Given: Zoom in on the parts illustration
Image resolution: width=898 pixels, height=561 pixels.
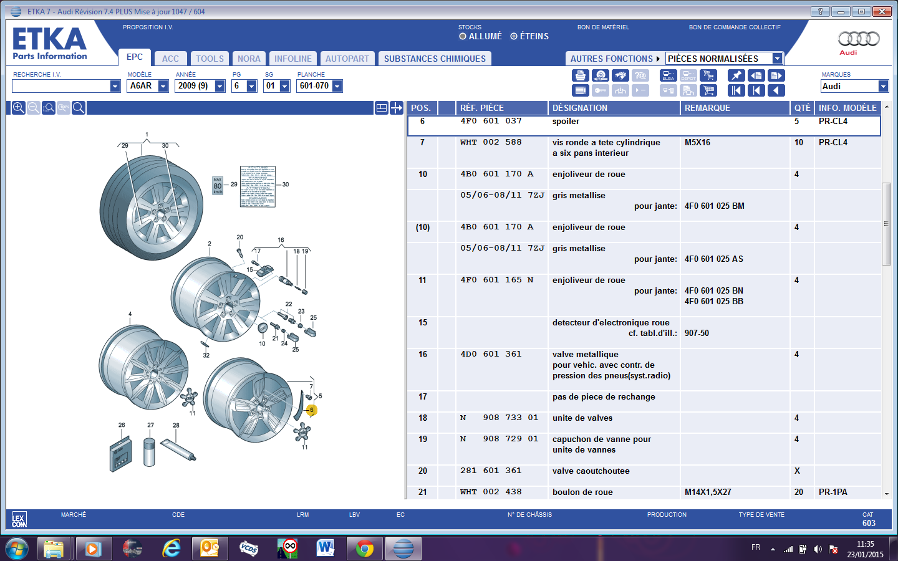Looking at the screenshot, I should (x=19, y=108).
